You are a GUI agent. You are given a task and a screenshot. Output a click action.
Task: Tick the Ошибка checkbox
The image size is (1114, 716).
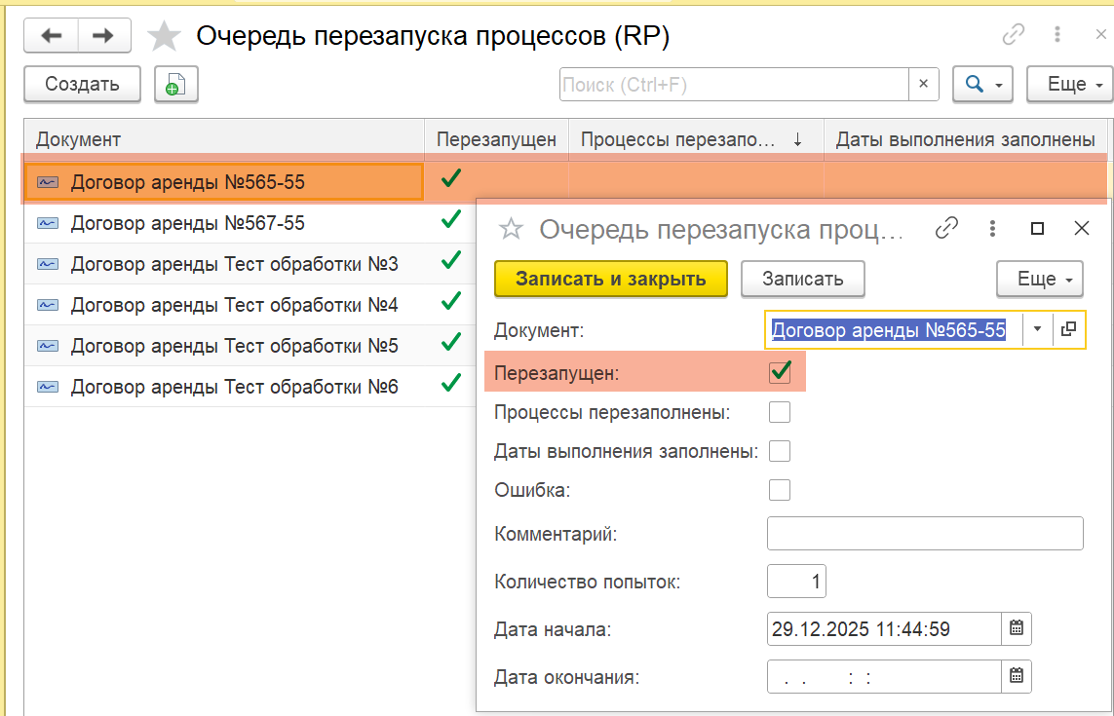[x=780, y=490]
